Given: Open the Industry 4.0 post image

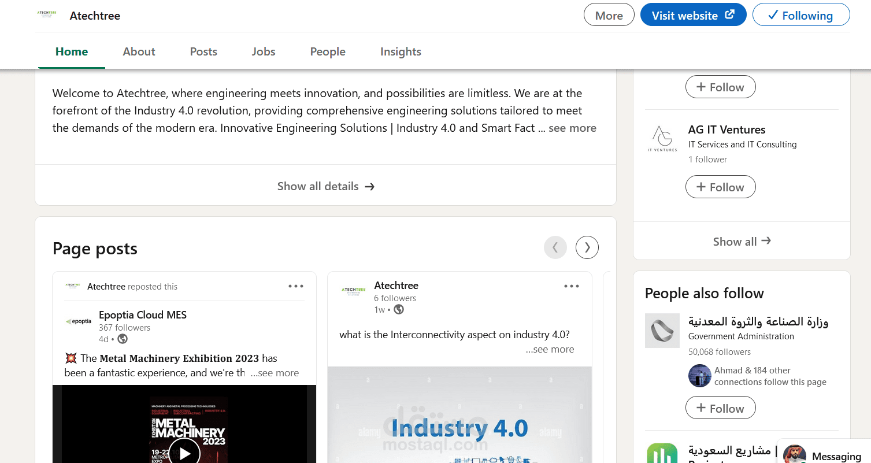Looking at the screenshot, I should coord(459,415).
